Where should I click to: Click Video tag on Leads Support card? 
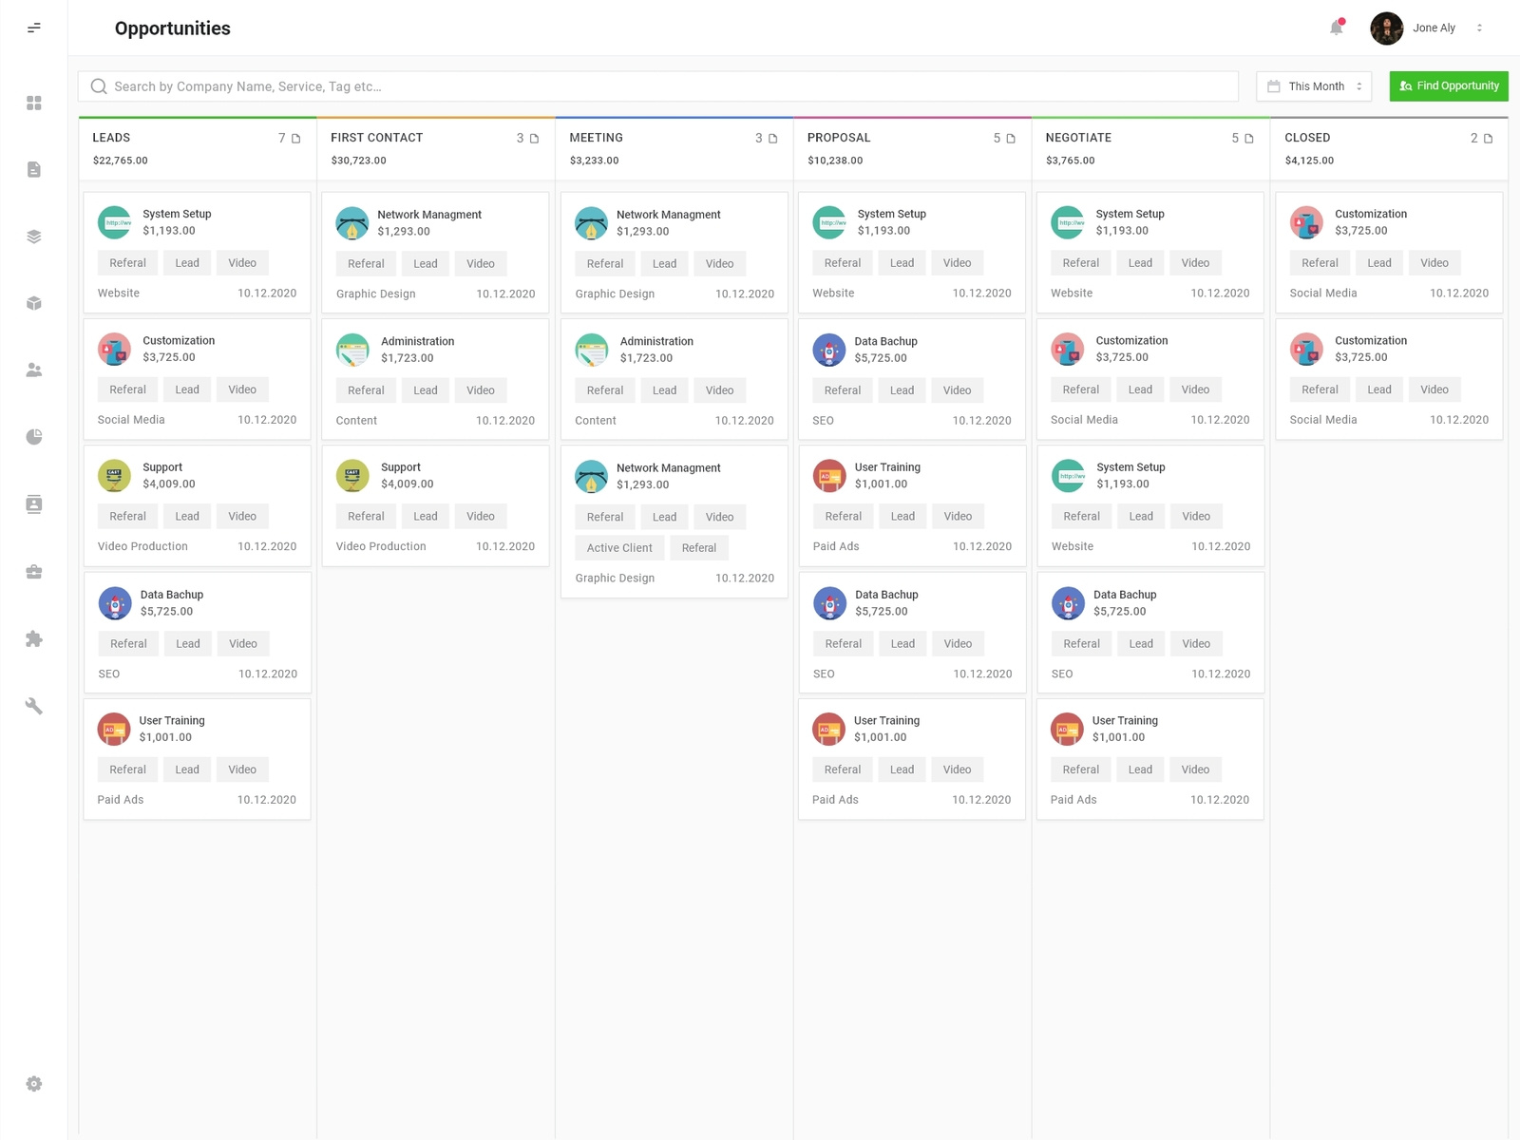pyautogui.click(x=242, y=517)
